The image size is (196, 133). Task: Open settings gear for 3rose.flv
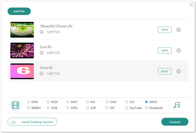(179, 71)
